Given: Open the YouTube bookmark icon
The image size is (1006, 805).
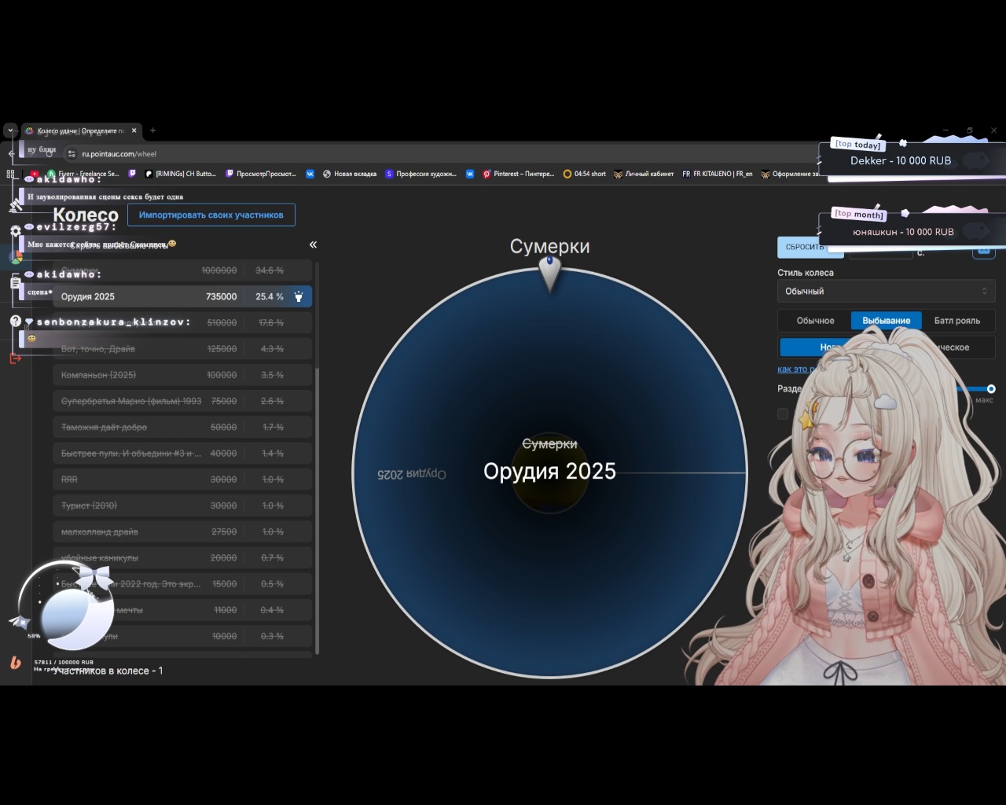Looking at the screenshot, I should tap(34, 174).
